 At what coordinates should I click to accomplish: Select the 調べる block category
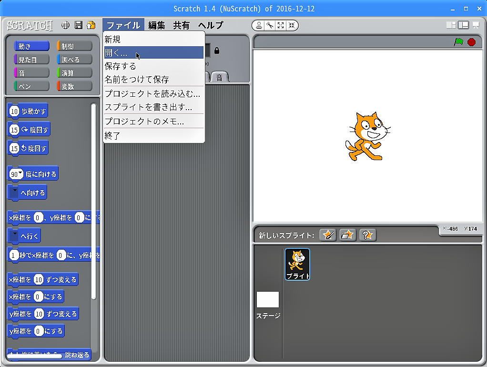(x=74, y=60)
